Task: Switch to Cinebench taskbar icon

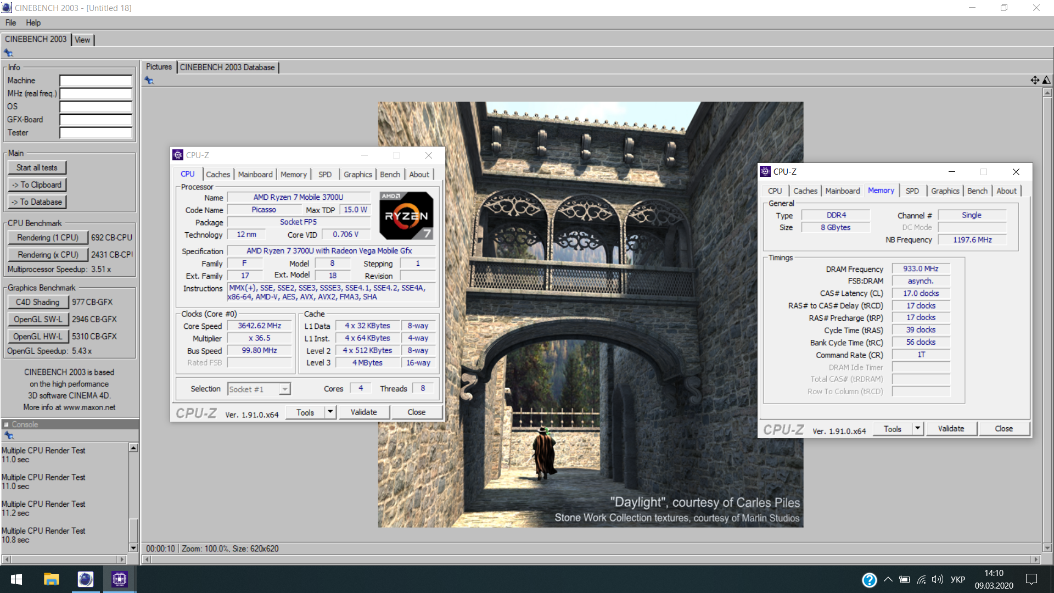Action: click(86, 579)
